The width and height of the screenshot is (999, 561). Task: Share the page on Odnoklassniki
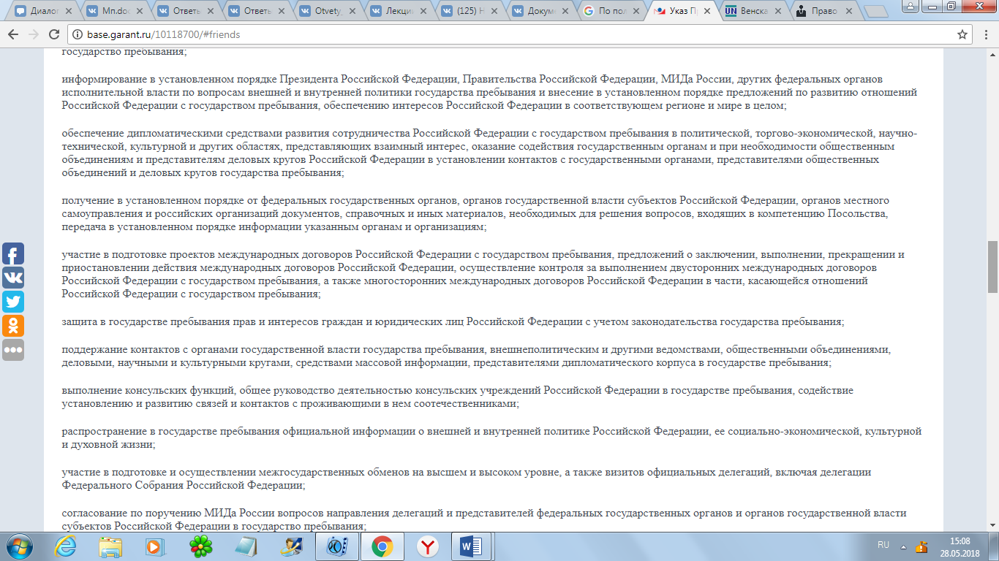tap(13, 326)
